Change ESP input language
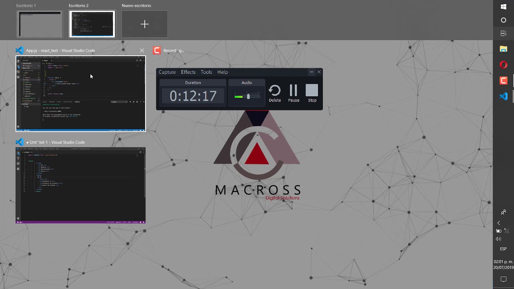Viewport: 514px width, 289px height. point(504,249)
